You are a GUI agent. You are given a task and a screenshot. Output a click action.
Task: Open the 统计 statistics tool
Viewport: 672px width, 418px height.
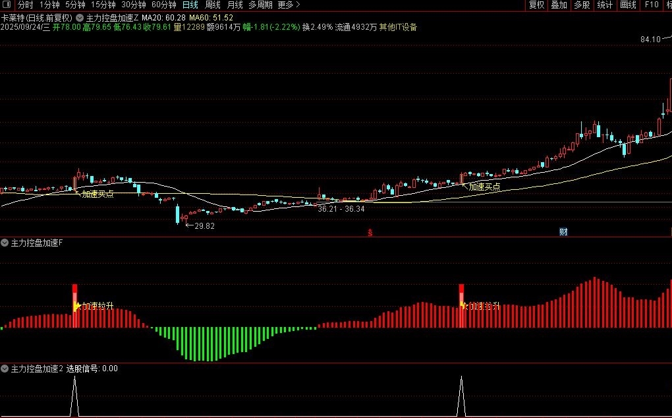(605, 5)
